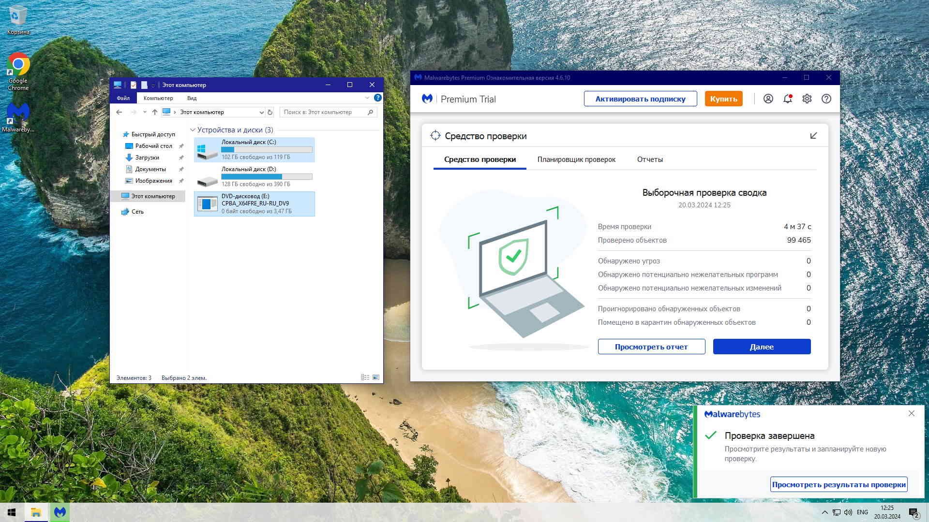The width and height of the screenshot is (929, 522).
Task: Expand the Explorer ribbon chevron
Action: tap(367, 98)
